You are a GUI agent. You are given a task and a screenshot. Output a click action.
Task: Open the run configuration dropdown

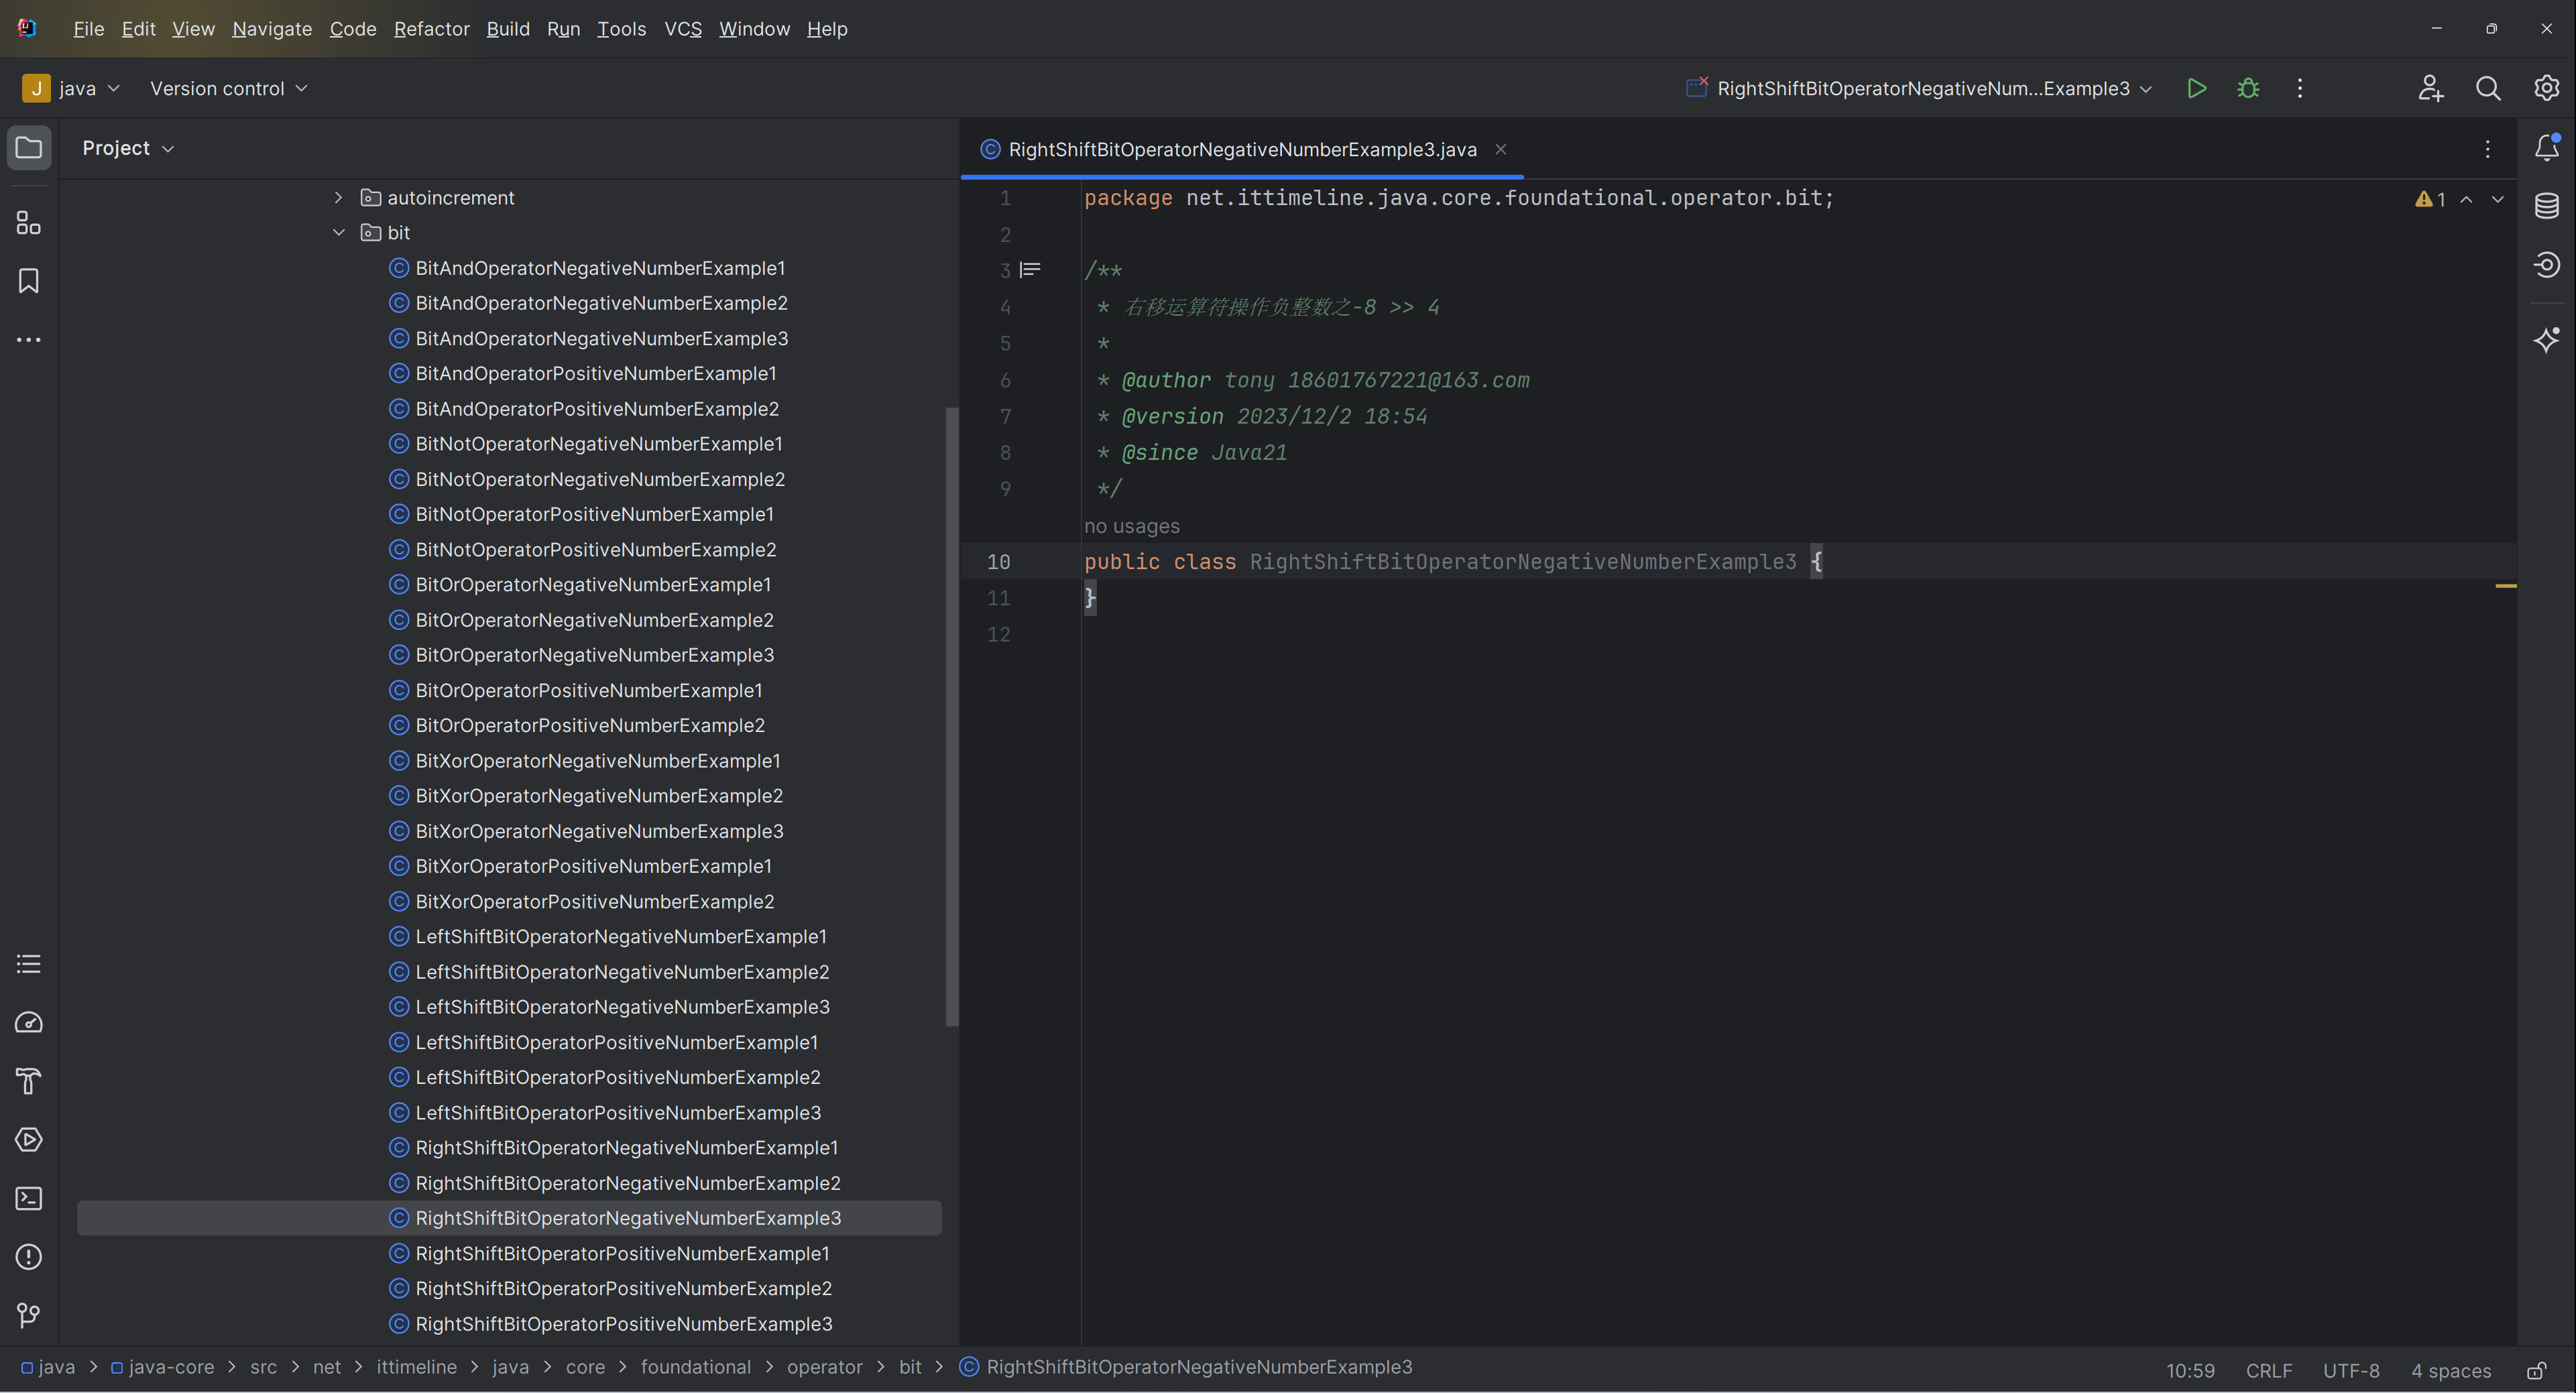click(1920, 88)
